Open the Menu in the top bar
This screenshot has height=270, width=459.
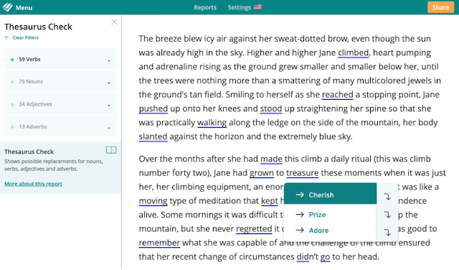coord(24,8)
